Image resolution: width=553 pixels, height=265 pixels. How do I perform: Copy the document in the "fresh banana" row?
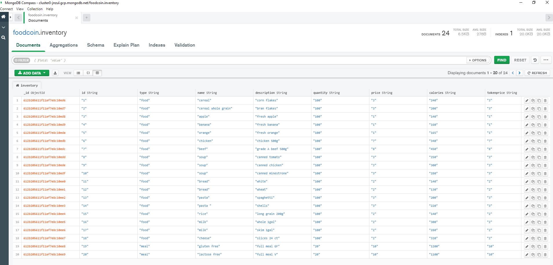[x=533, y=125]
